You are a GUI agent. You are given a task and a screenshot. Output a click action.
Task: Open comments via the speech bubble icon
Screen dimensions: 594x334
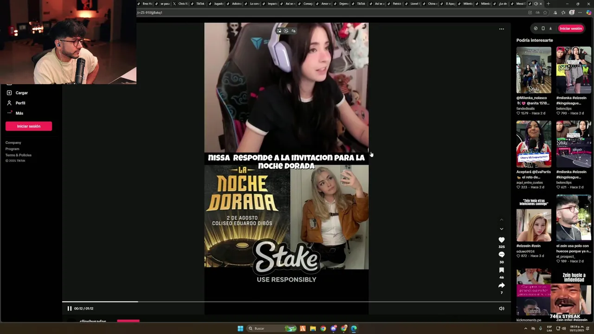click(501, 255)
